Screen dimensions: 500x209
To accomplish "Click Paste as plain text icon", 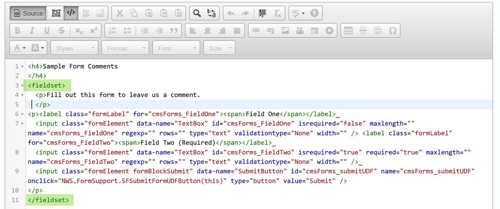I will tap(163, 13).
